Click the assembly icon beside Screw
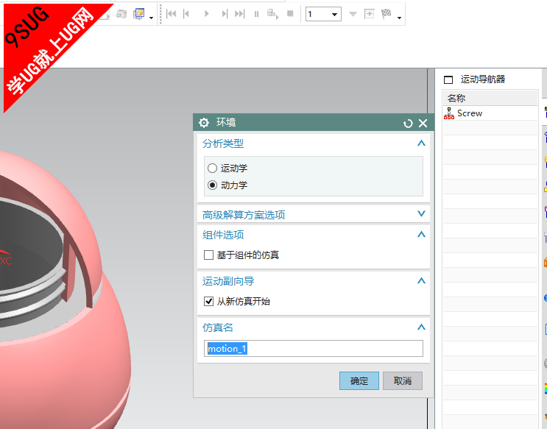547x429 pixels. pyautogui.click(x=449, y=113)
